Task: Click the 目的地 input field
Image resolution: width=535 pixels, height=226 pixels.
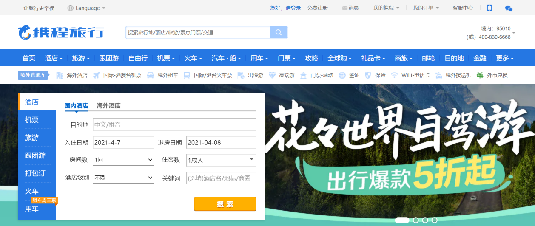Action: (x=174, y=124)
